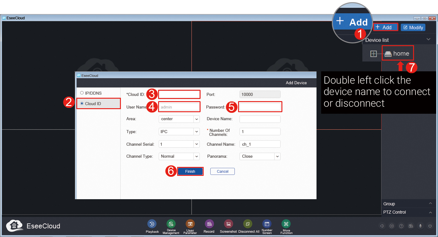Click Cancel in the Add Device dialog
Image resolution: width=438 pixels, height=237 pixels.
[222, 171]
